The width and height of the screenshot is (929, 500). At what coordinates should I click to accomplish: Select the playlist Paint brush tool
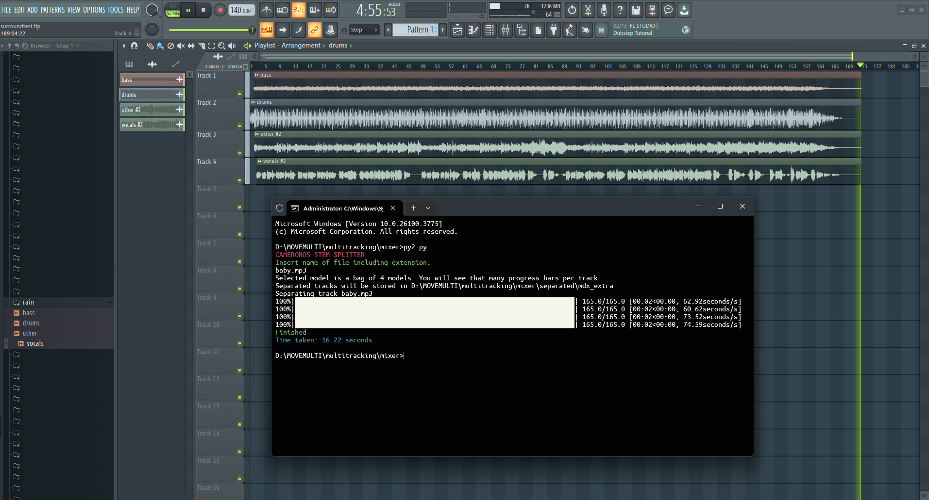[160, 46]
